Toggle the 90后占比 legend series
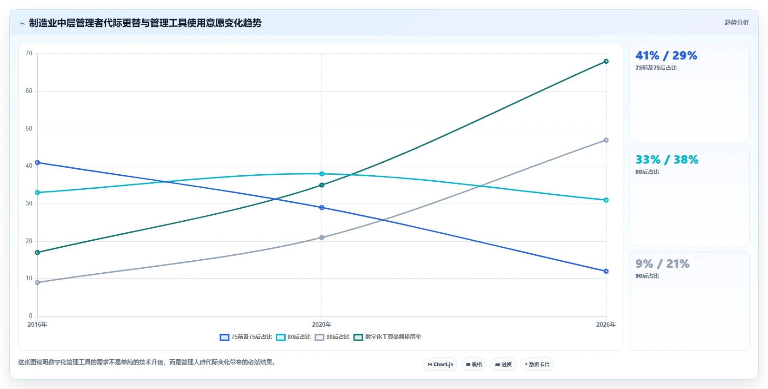The image size is (768, 389). point(332,337)
